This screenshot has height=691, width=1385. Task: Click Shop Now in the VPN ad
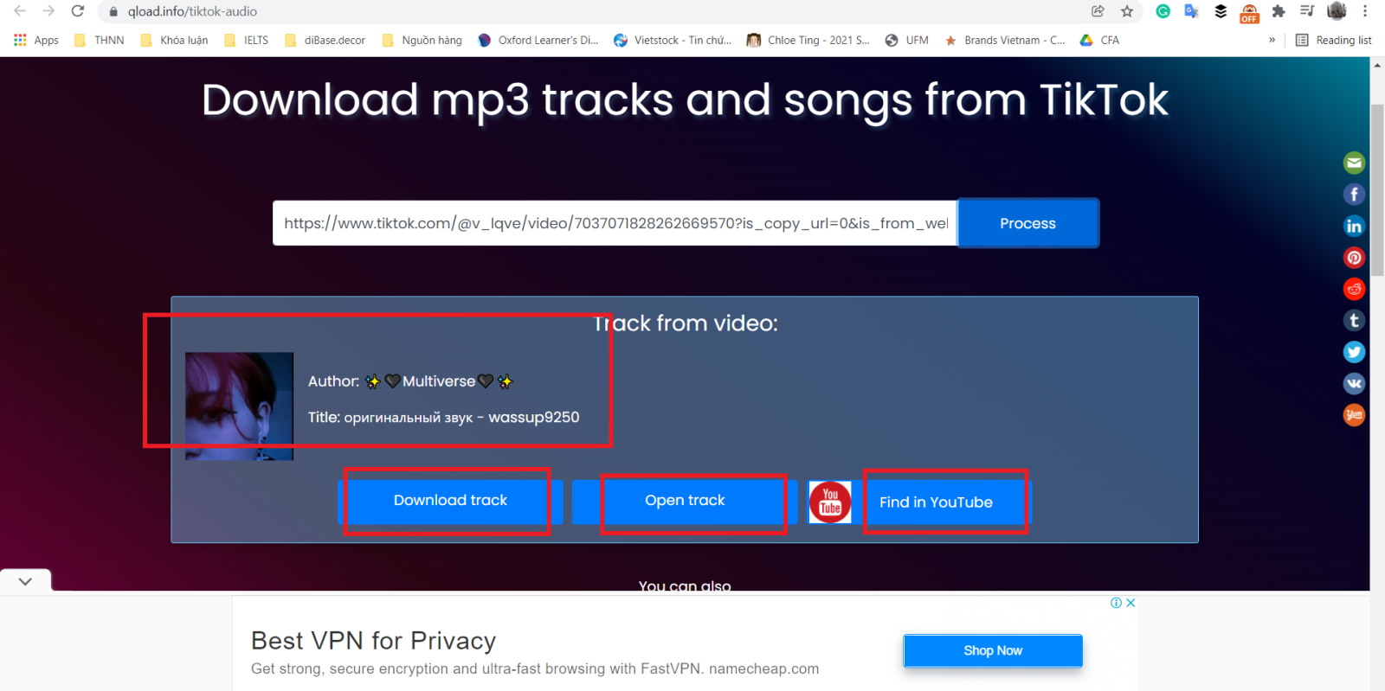pyautogui.click(x=993, y=650)
